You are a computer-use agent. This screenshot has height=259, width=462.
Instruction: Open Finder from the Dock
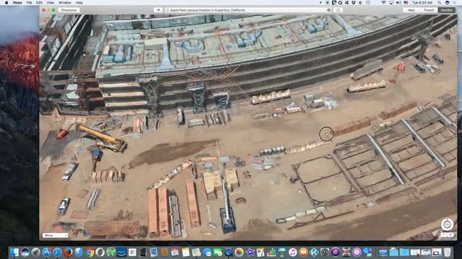click(x=14, y=252)
